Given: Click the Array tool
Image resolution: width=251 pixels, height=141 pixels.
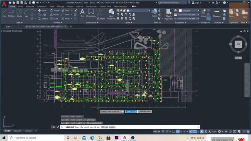Looking at the screenshot, I should coord(65,18).
